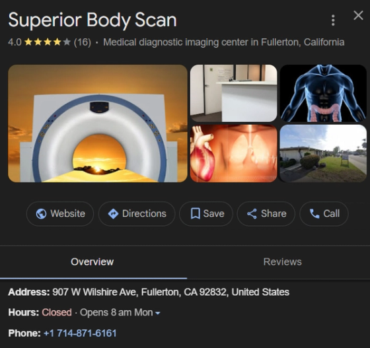This screenshot has height=348, width=370.
Task: Open the street view building photo
Action: point(323,153)
